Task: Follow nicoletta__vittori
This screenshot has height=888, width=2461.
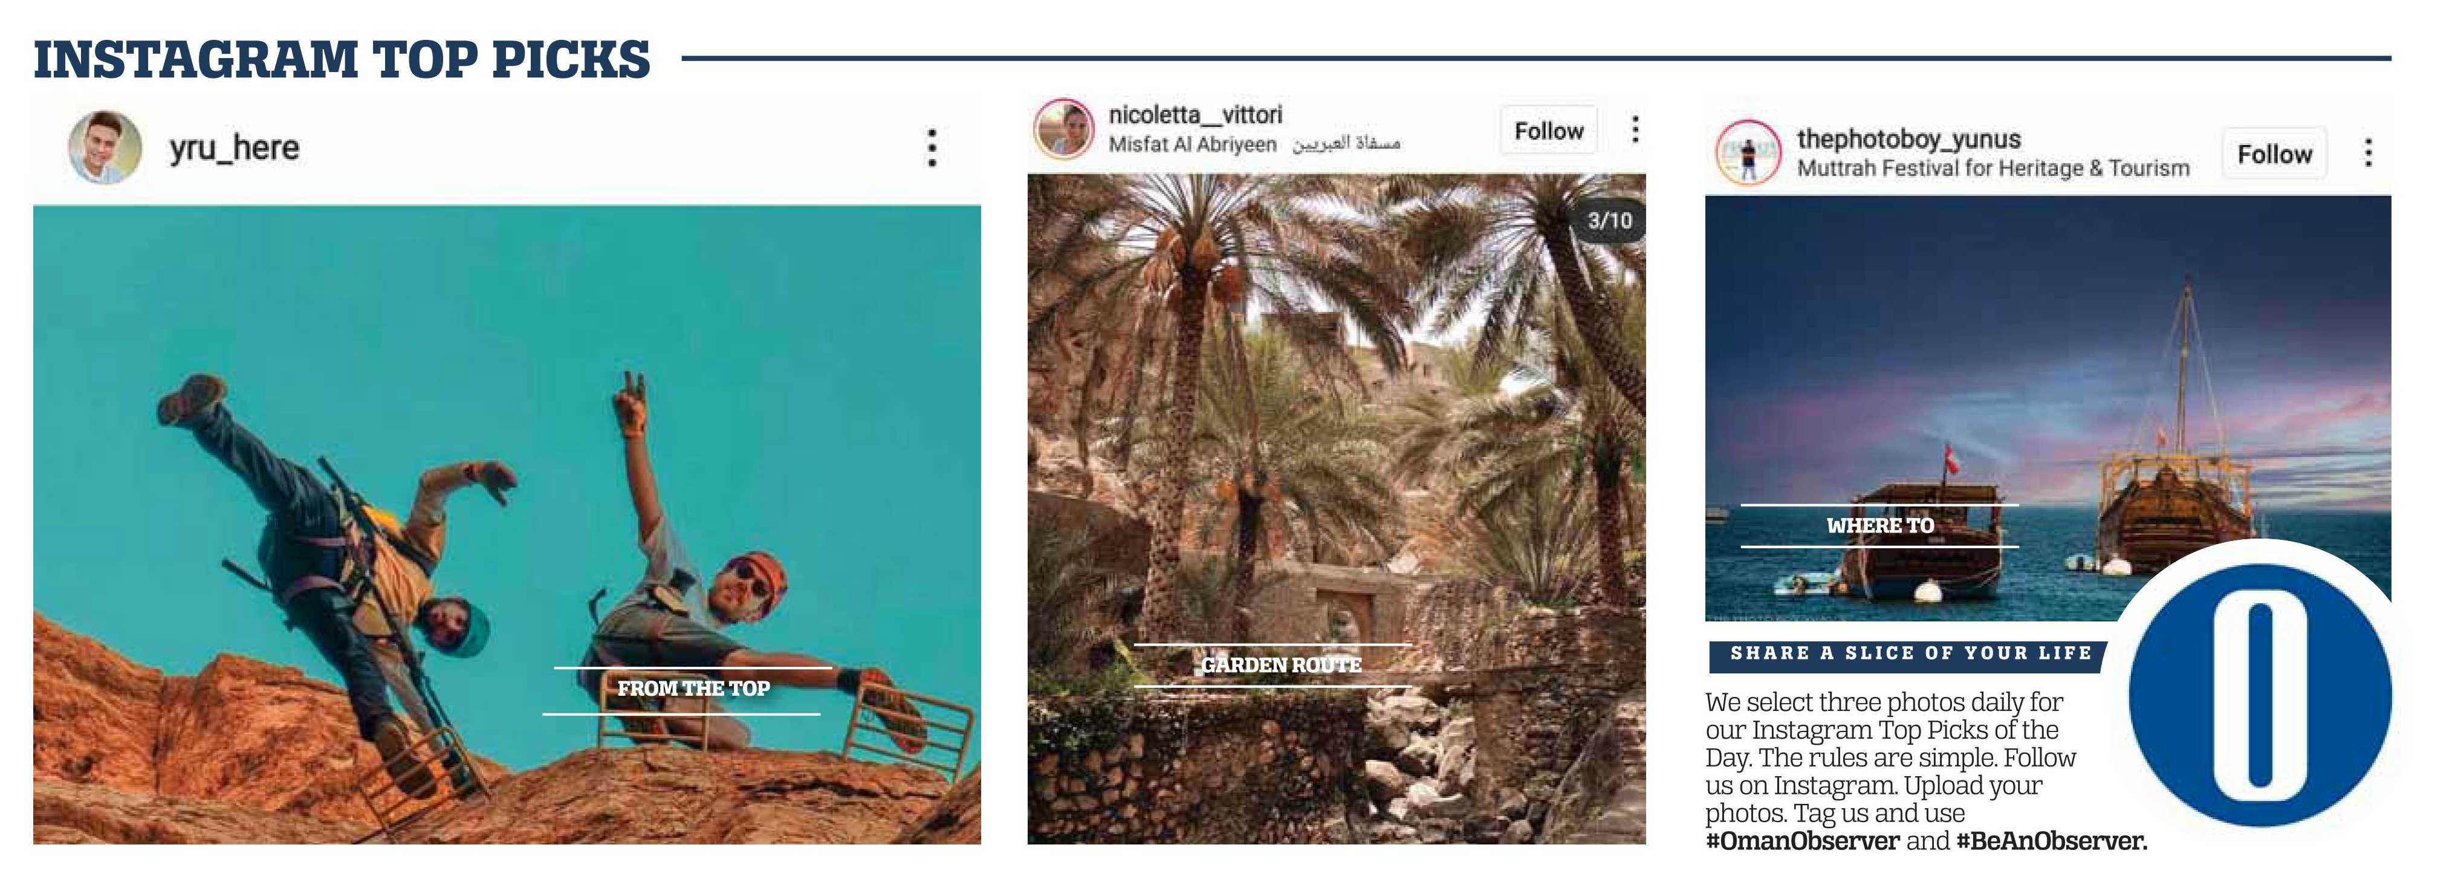Action: [1549, 130]
